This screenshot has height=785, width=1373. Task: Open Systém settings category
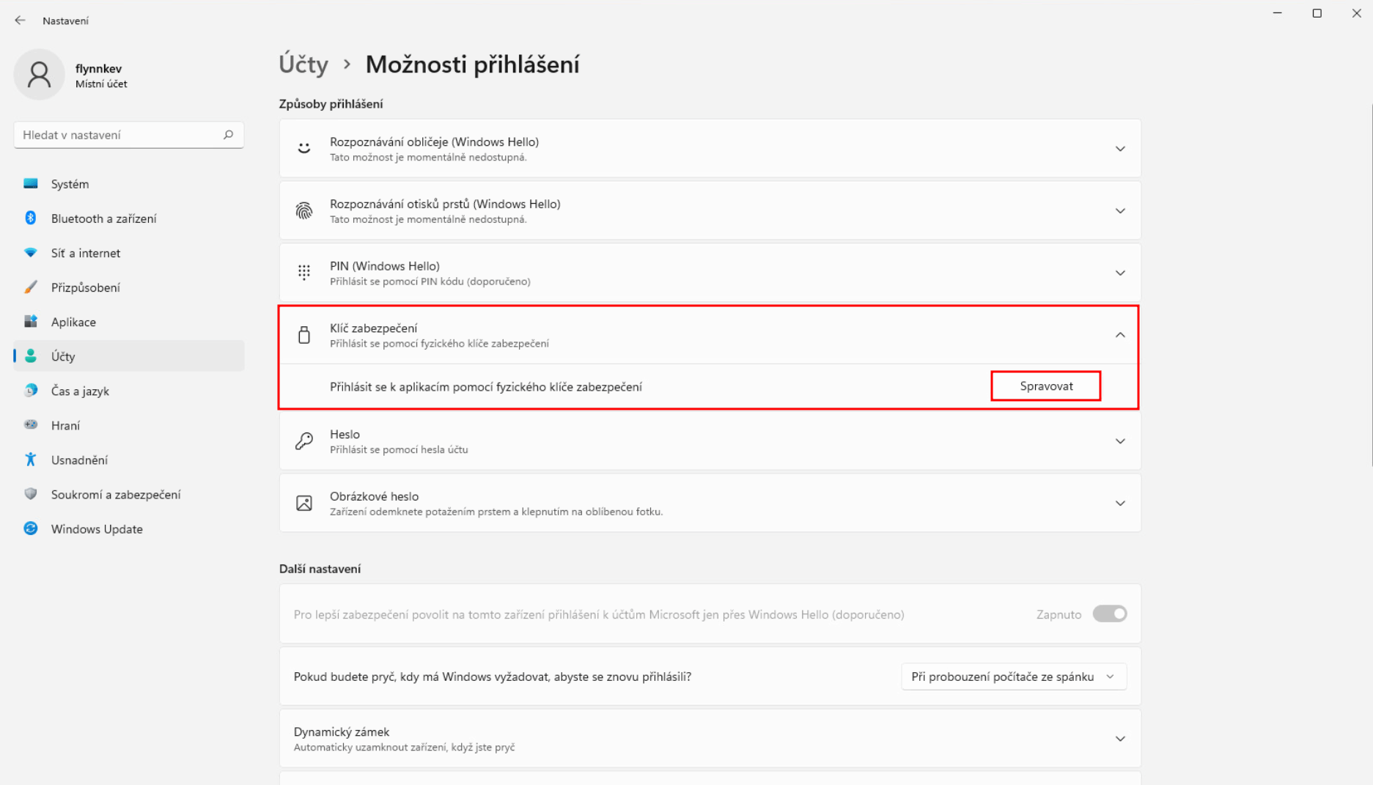coord(70,184)
